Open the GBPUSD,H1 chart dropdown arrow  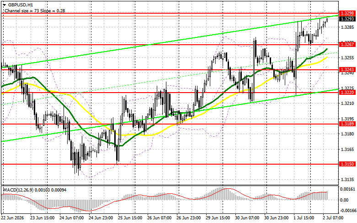(4, 5)
